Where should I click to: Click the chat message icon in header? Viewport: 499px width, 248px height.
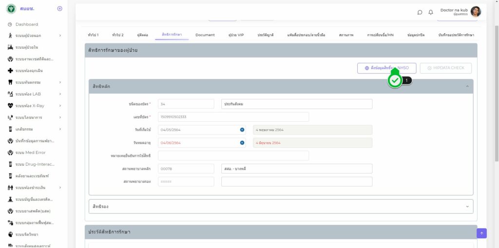click(x=420, y=12)
